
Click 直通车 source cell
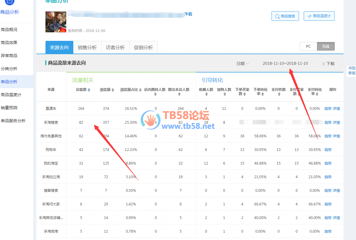[x=51, y=109]
